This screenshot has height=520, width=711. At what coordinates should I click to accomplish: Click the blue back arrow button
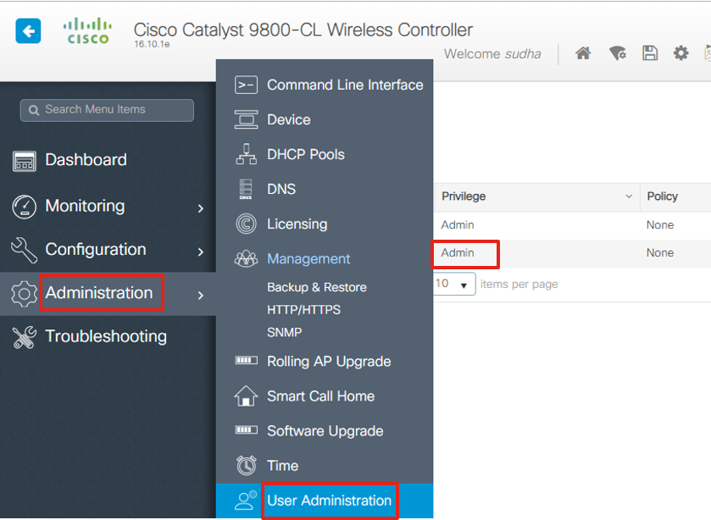(x=28, y=30)
